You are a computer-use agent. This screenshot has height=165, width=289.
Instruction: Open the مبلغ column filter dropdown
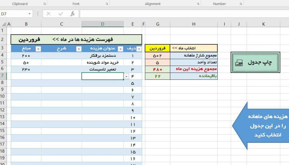pyautogui.click(x=38, y=49)
